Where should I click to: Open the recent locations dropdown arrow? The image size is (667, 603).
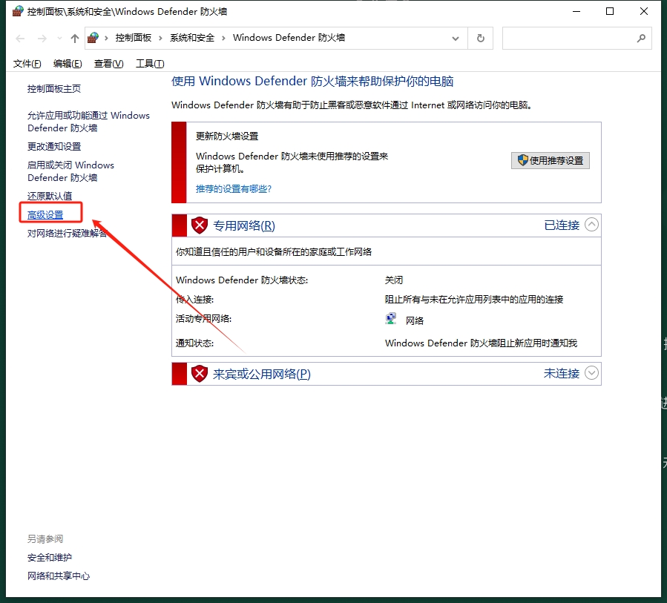[x=59, y=39]
